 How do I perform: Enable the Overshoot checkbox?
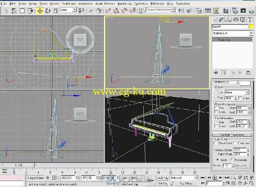(235, 143)
